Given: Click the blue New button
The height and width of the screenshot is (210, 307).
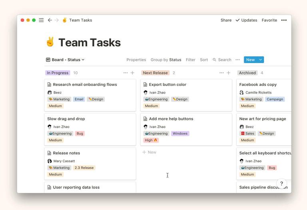Looking at the screenshot, I should tap(250, 60).
